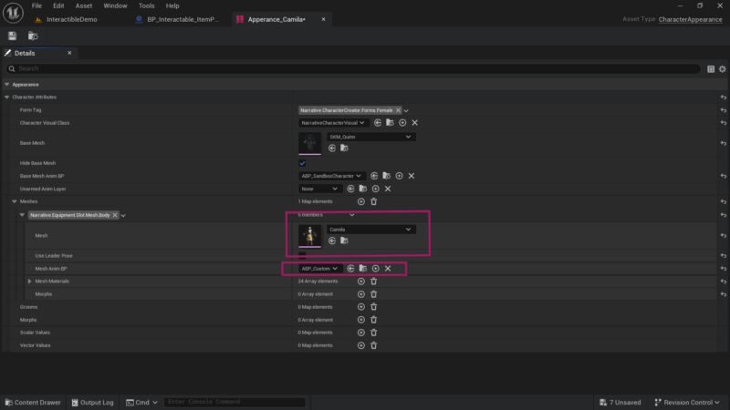Screen dimensions: 730x410
Task: Open the Output Log
Action: tap(93, 403)
